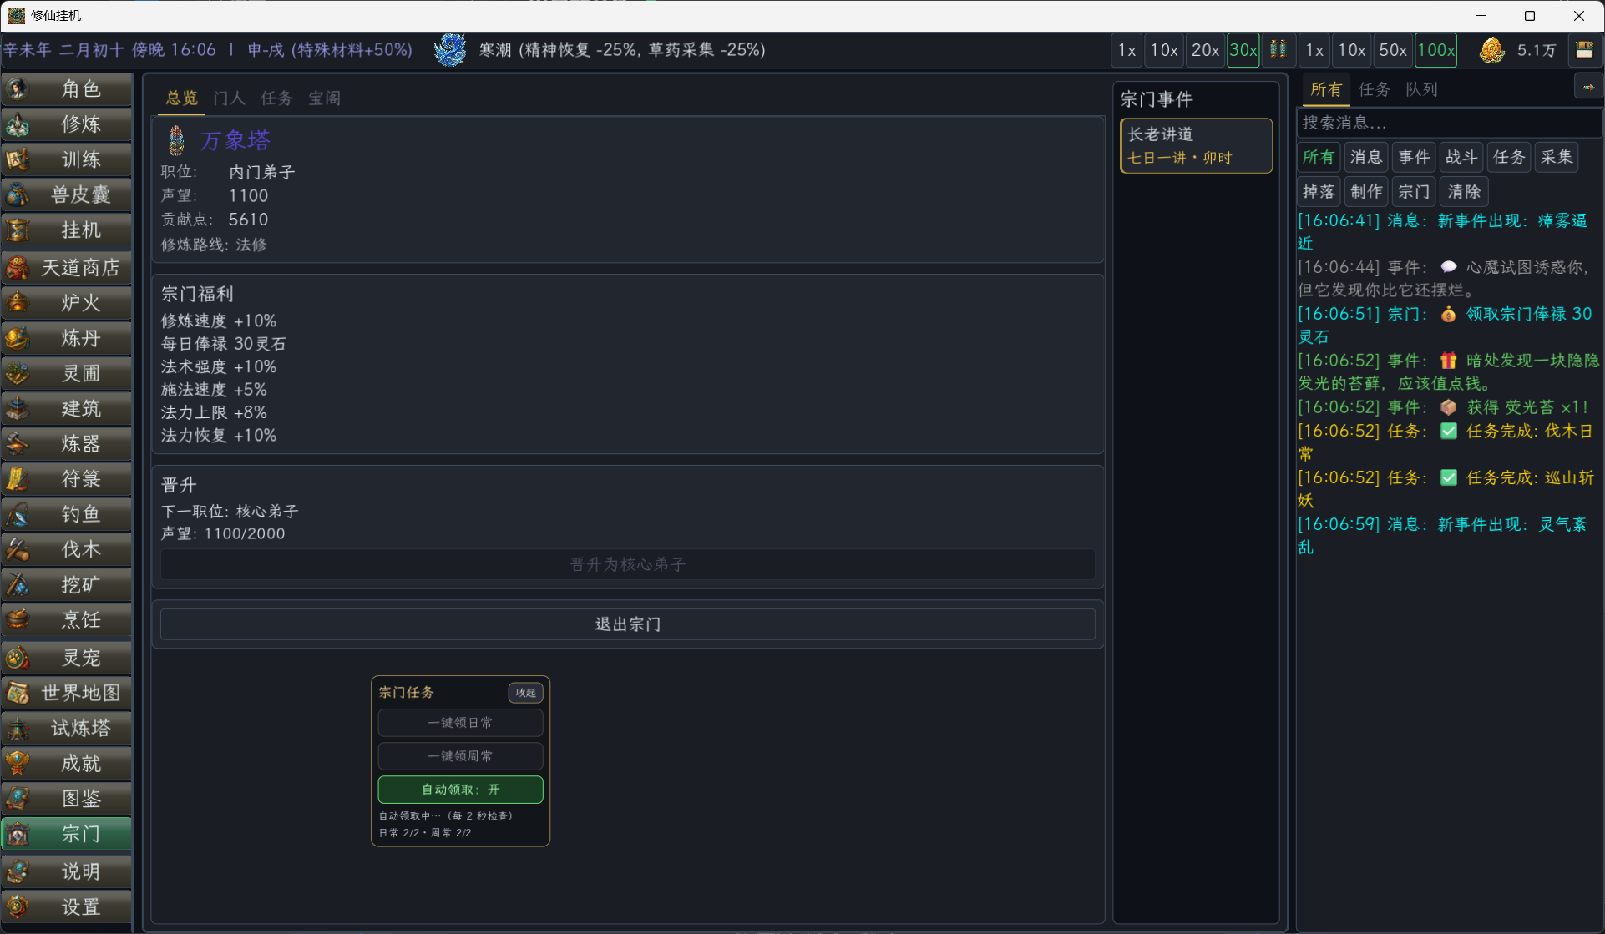Set first speed group to 1x
The image size is (1605, 934).
(1127, 50)
